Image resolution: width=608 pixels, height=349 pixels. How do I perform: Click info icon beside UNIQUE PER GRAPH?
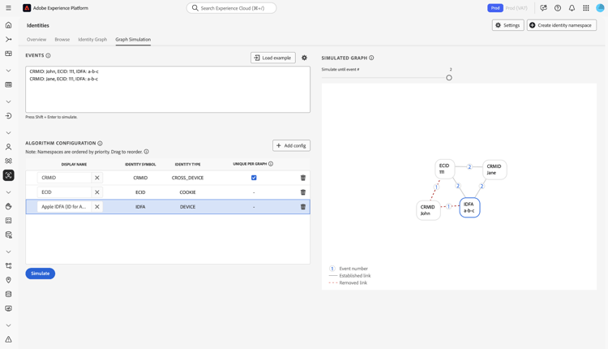pos(271,164)
